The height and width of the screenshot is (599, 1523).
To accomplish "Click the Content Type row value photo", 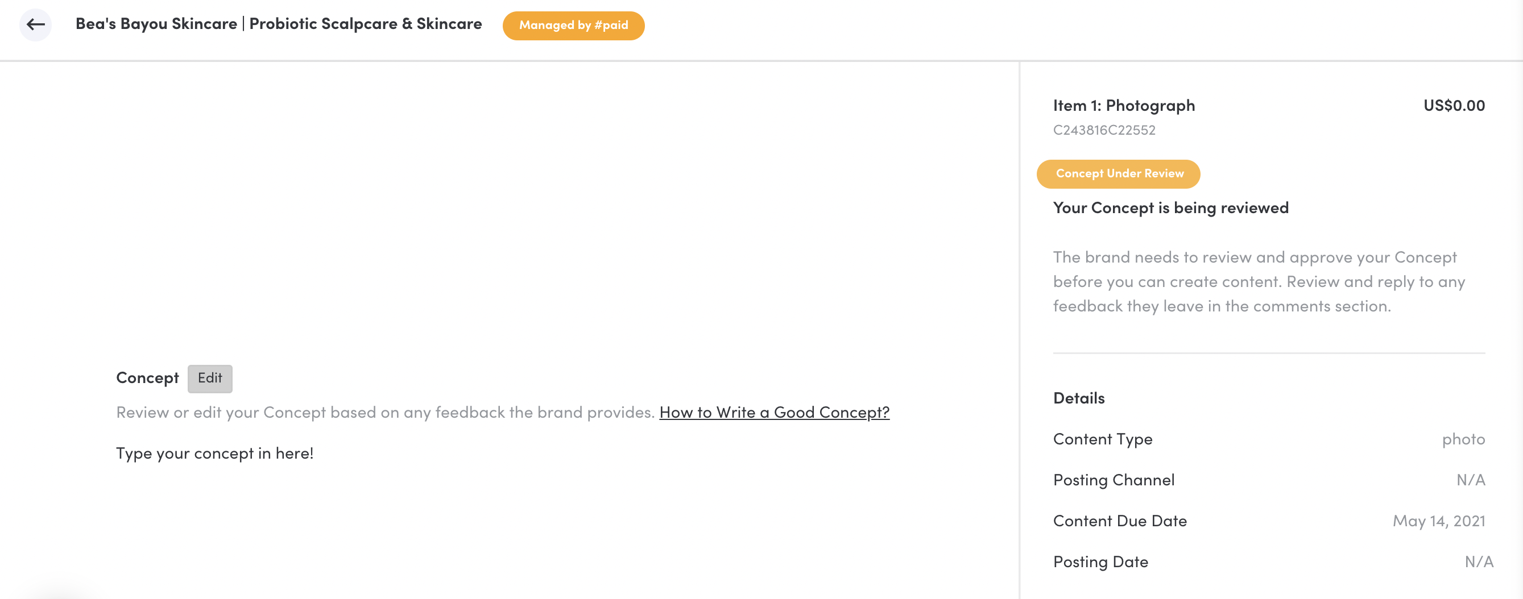I will (x=1463, y=439).
